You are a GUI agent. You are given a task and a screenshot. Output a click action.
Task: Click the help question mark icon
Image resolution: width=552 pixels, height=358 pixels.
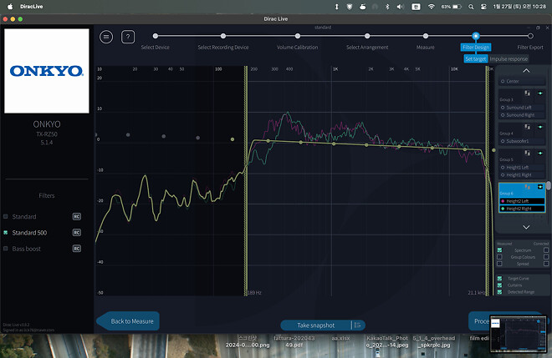(128, 37)
